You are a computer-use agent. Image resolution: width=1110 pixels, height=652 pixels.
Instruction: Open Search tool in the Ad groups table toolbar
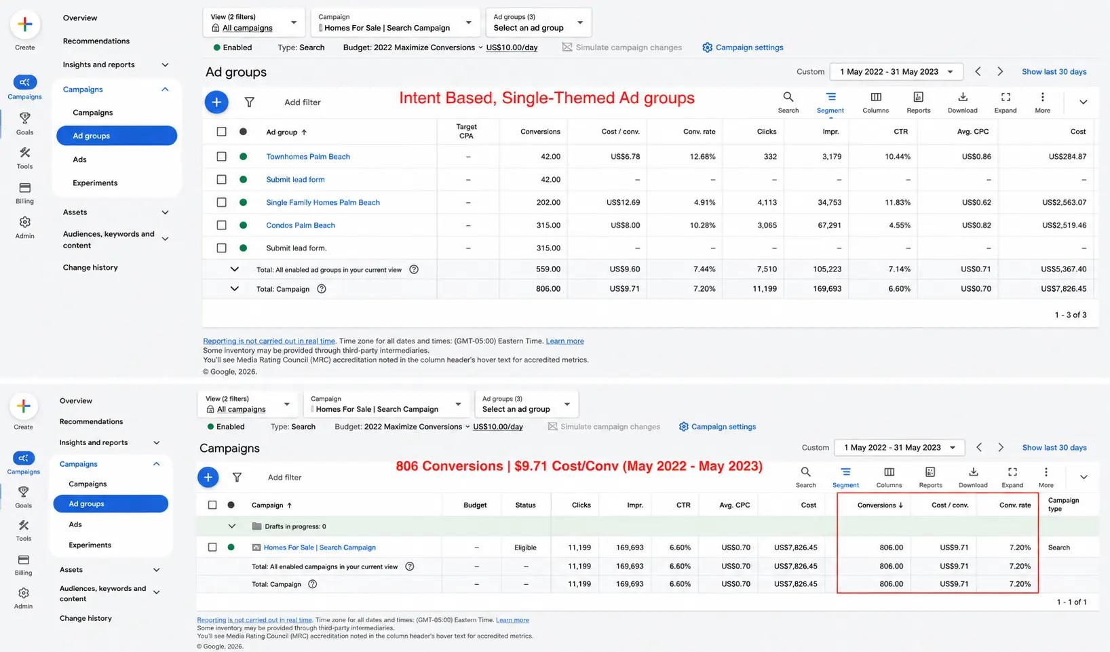tap(788, 102)
